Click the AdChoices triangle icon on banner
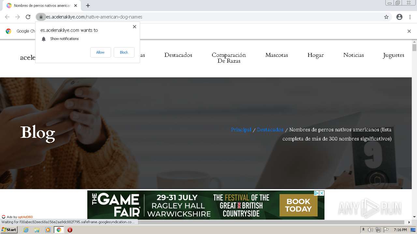 tap(316, 193)
